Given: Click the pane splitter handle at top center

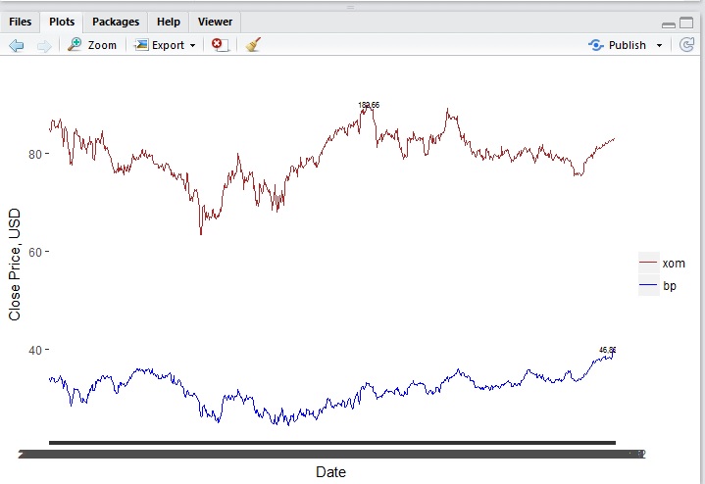Looking at the screenshot, I should [x=352, y=6].
